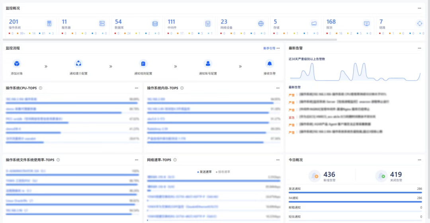Click the 接收告警 step label
Viewport: 430px width, 223px height.
tap(270, 74)
